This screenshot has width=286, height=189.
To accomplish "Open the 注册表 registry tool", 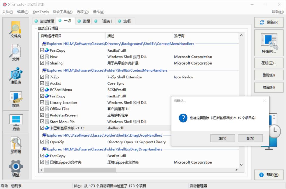I will pos(15,75).
